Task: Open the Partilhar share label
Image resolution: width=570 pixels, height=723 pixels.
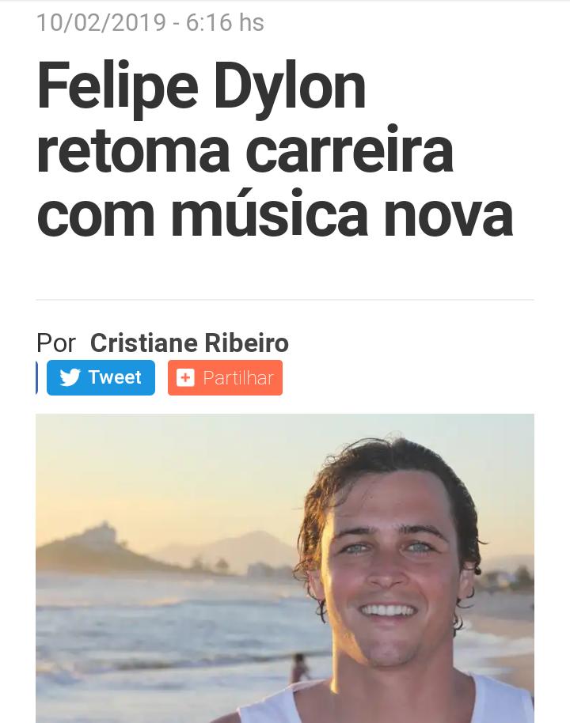Action: coord(238,378)
